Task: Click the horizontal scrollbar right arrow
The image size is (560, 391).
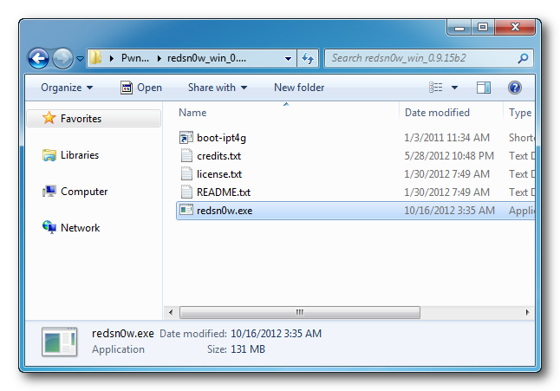Action: (529, 312)
